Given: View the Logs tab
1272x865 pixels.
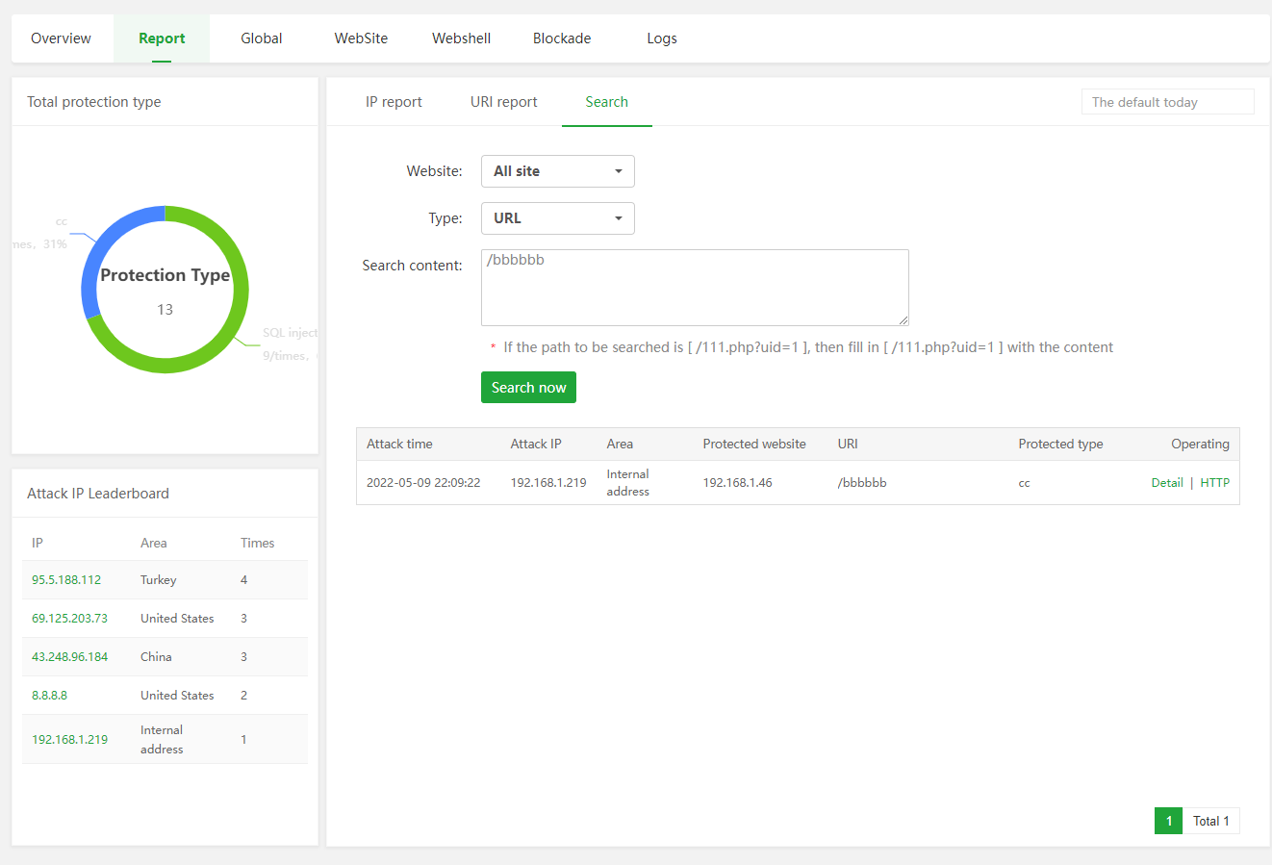Looking at the screenshot, I should pos(661,38).
